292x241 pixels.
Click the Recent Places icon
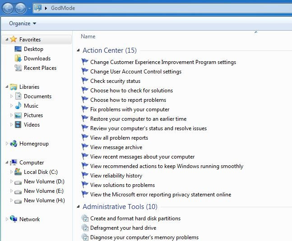tap(18, 68)
